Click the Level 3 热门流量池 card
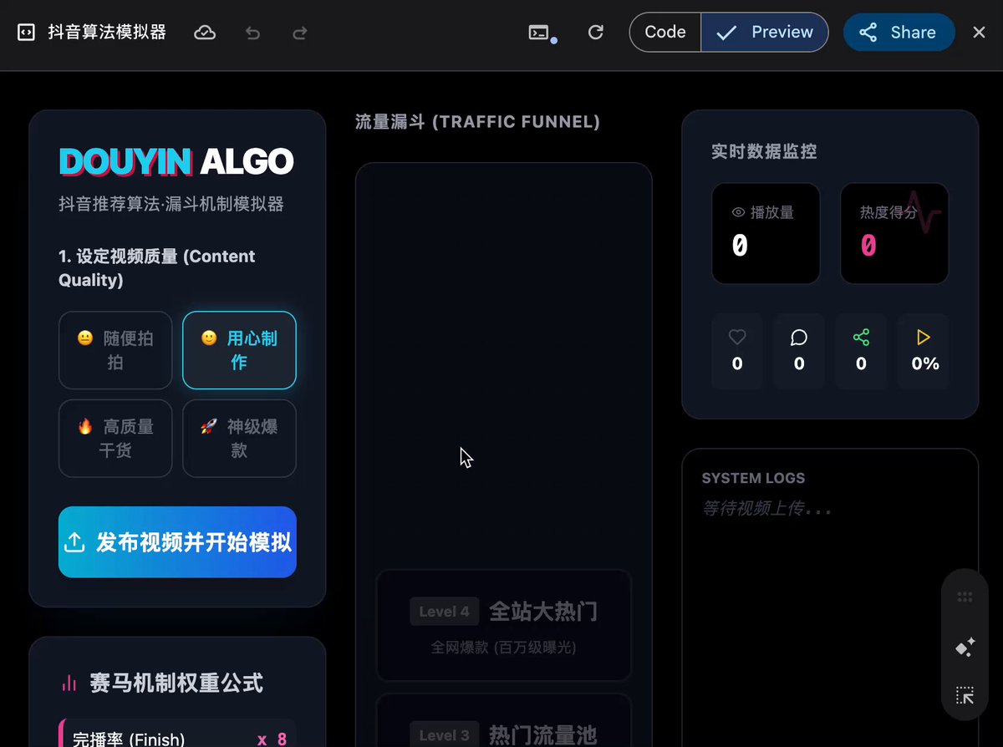 504,720
